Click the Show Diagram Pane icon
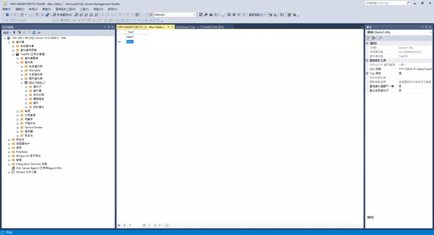 [x=229, y=15]
